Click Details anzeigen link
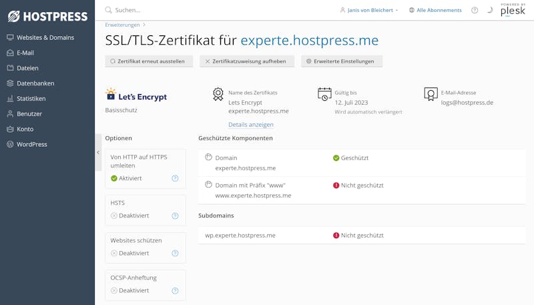 pos(251,125)
